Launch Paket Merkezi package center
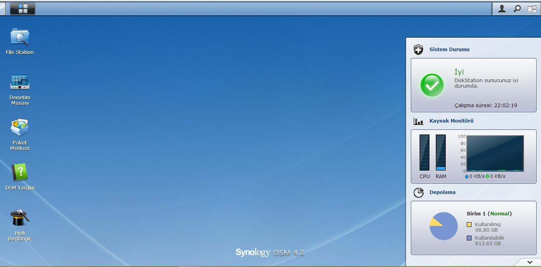The height and width of the screenshot is (267, 541). coord(19,127)
